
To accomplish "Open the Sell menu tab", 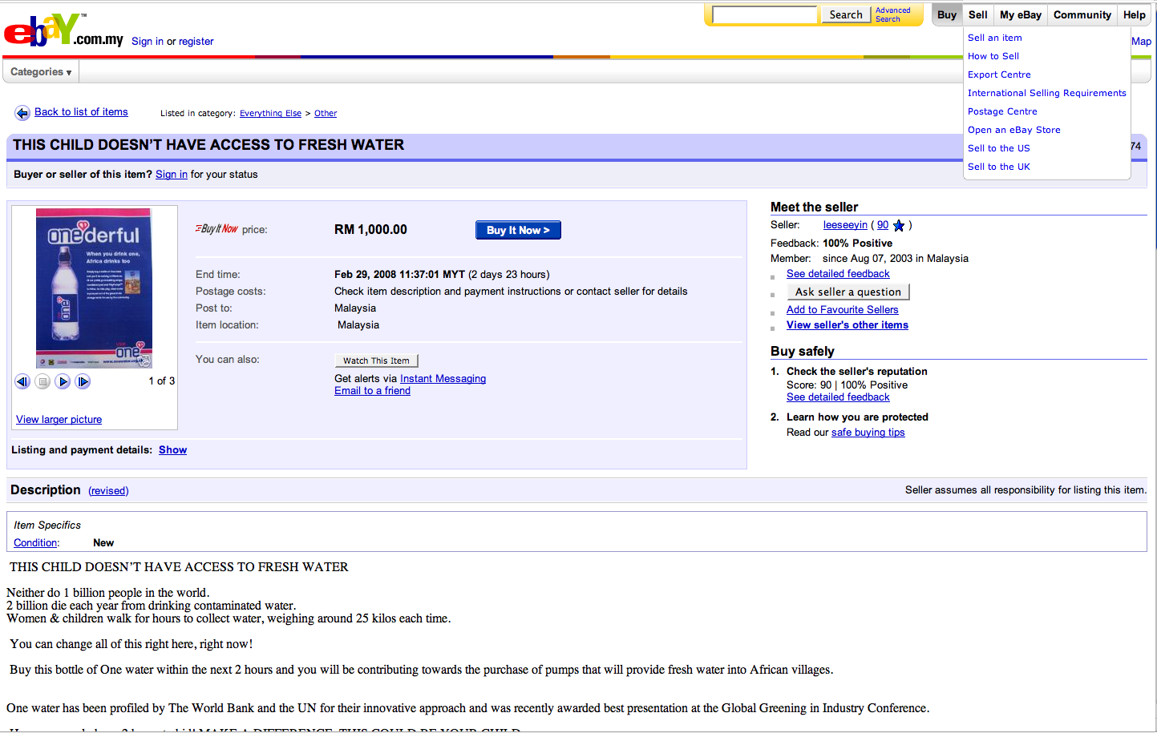I will pyautogui.click(x=978, y=14).
